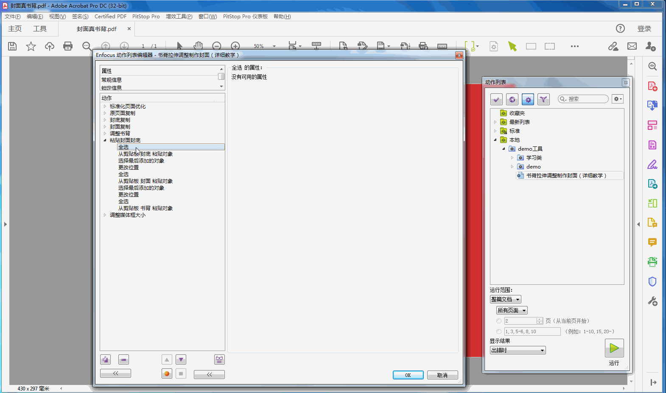The width and height of the screenshot is (666, 393).
Task: Select 从剪贴板 书脊 粘贴对象 action
Action: point(146,208)
